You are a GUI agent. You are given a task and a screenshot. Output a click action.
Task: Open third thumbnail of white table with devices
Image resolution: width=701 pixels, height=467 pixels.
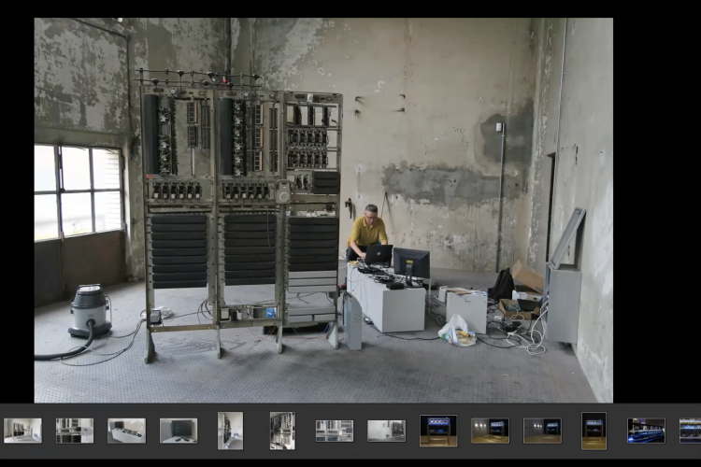[x=126, y=431]
